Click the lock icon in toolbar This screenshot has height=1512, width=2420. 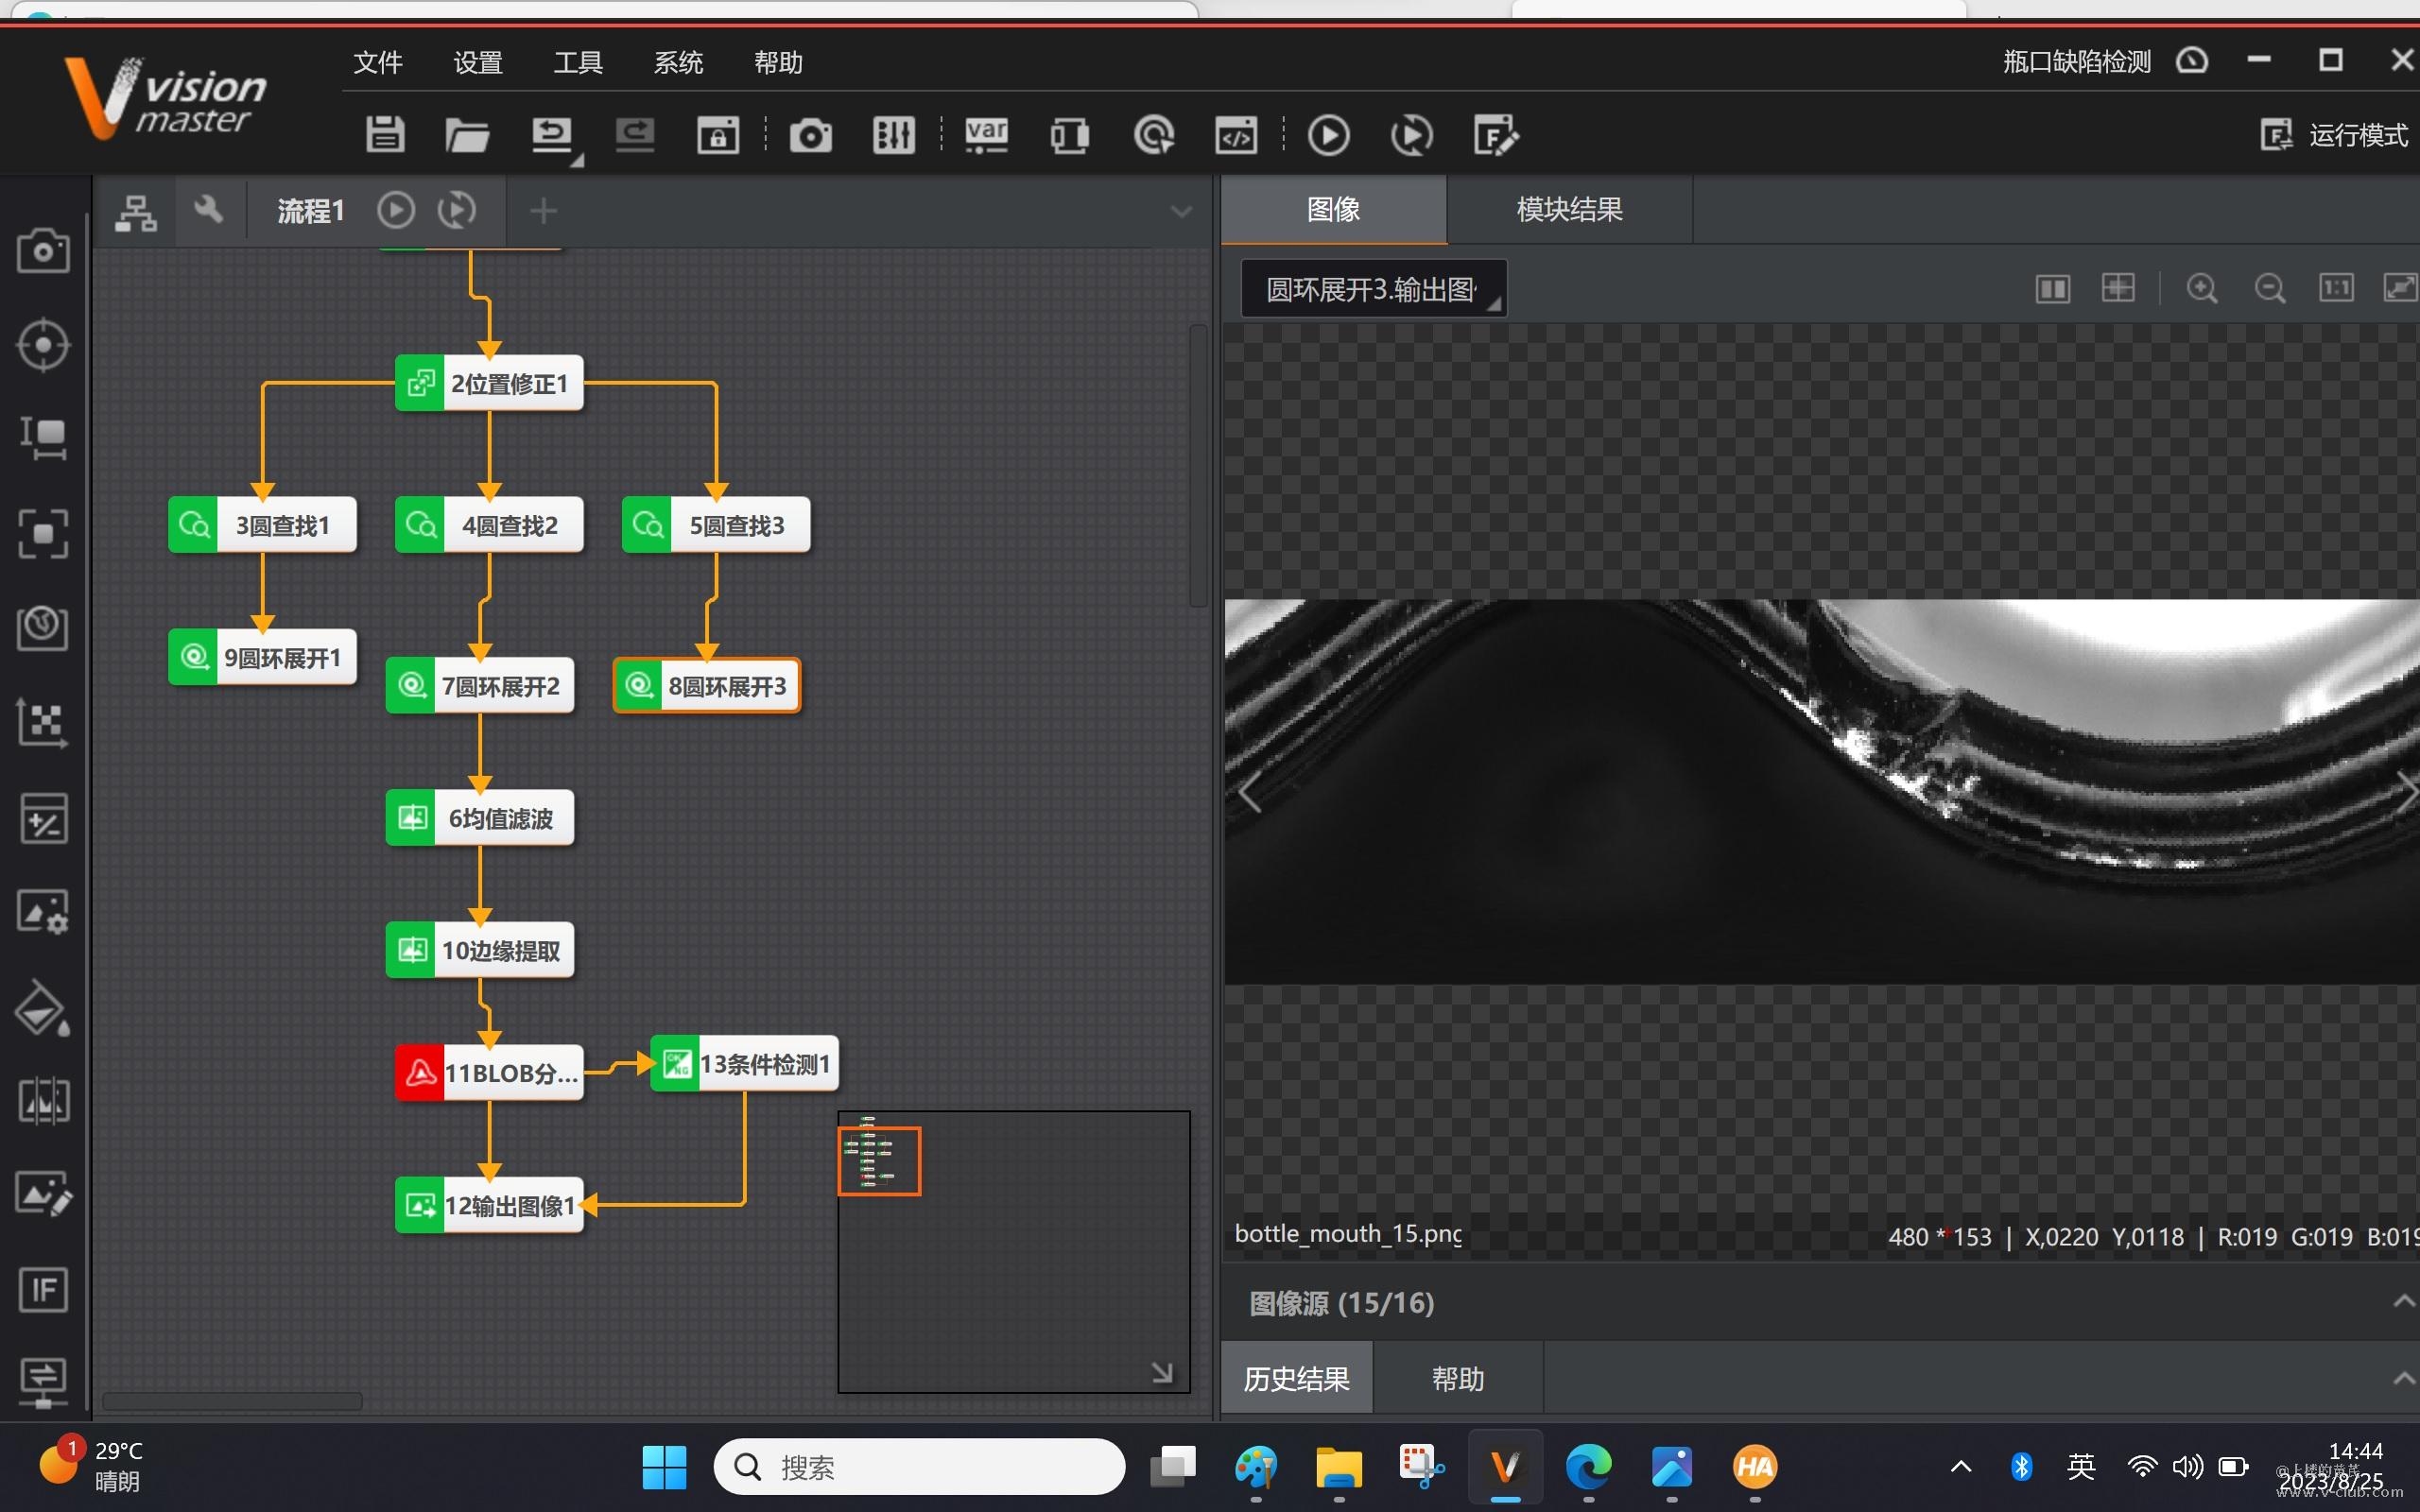click(x=718, y=134)
